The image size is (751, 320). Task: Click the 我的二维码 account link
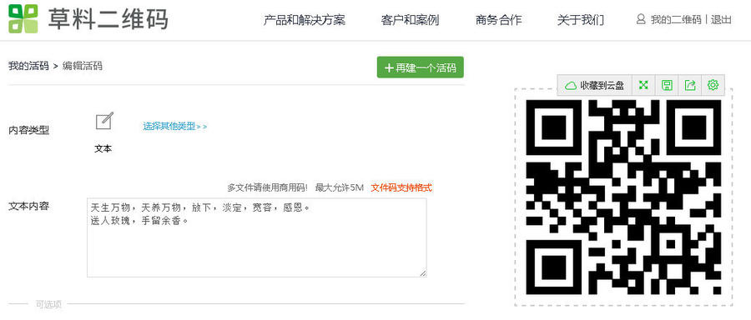pos(675,20)
